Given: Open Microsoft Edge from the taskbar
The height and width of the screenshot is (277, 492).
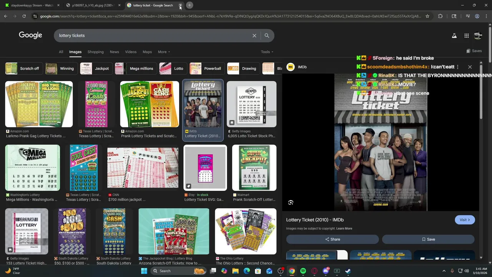Looking at the screenshot, I should [247, 271].
